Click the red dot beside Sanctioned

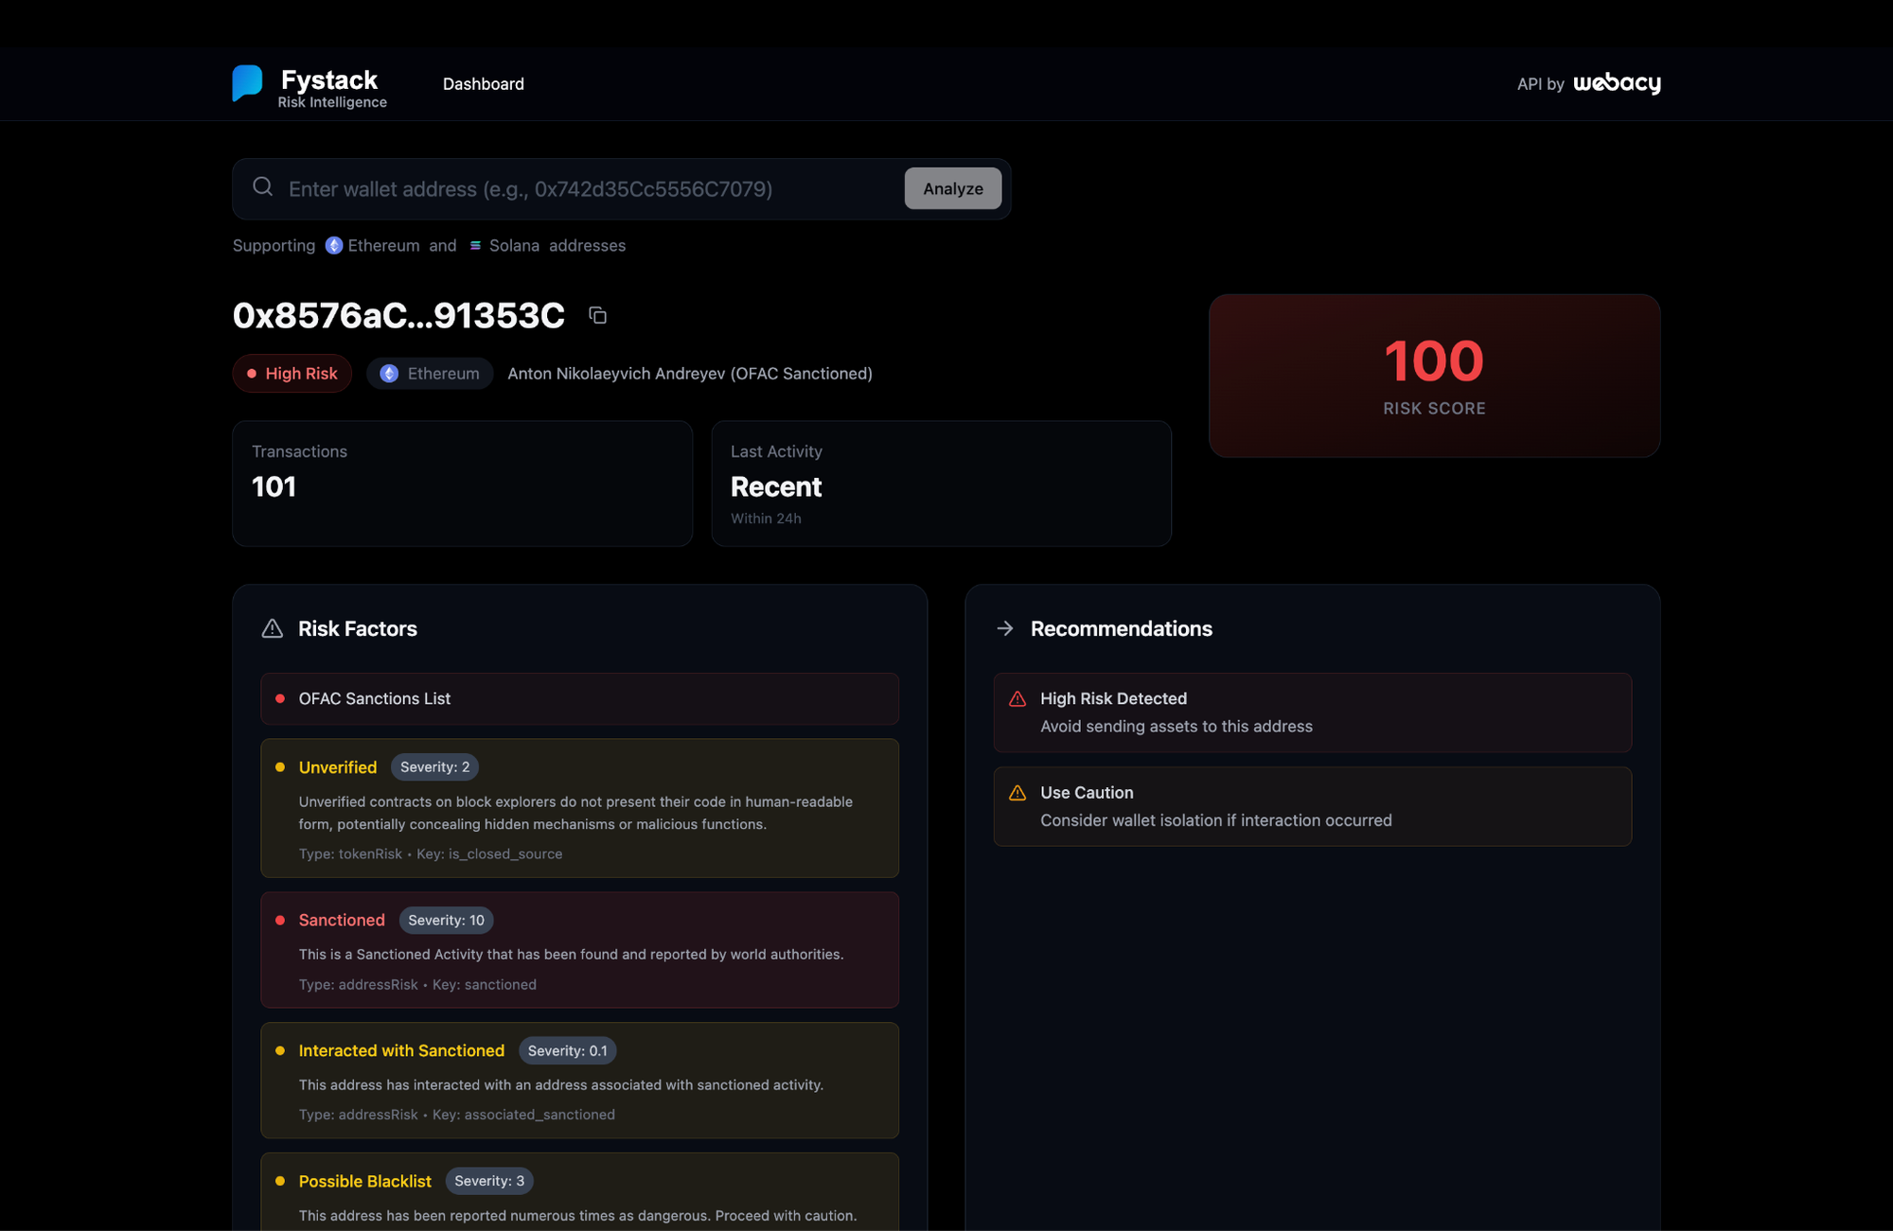pos(280,920)
